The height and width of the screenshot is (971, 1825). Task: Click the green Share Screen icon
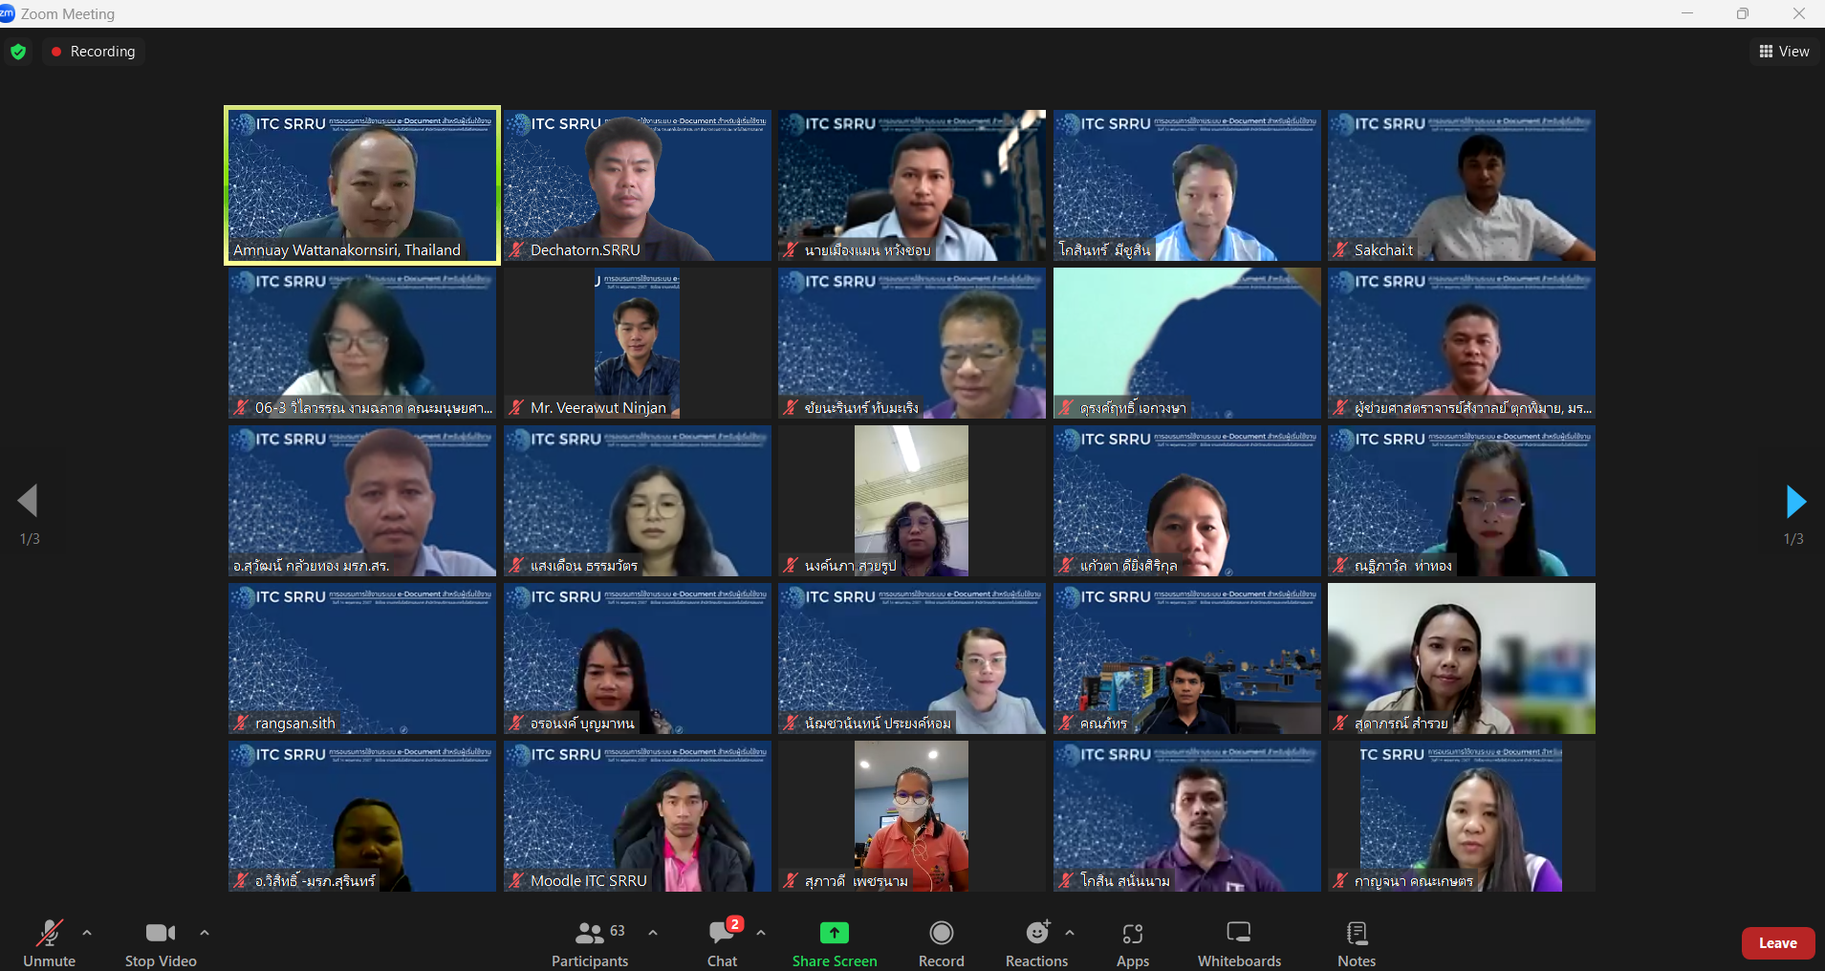(834, 933)
